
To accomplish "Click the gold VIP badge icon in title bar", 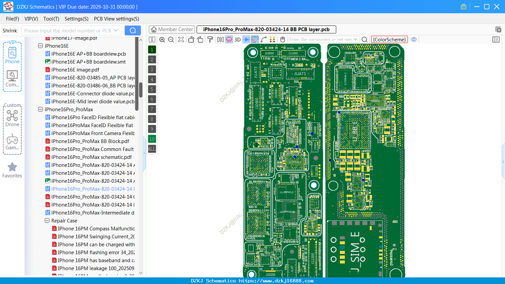I will point(464,7).
